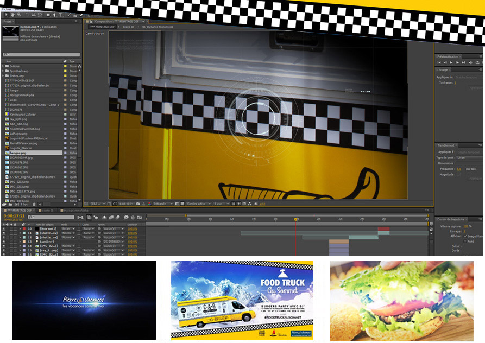The width and height of the screenshot is (485, 343).
Task: Click the MONTAGE DEF breadcrumb button
Action: (x=103, y=27)
